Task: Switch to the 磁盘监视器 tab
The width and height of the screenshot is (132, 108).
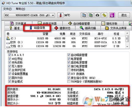Action: (x=47, y=24)
